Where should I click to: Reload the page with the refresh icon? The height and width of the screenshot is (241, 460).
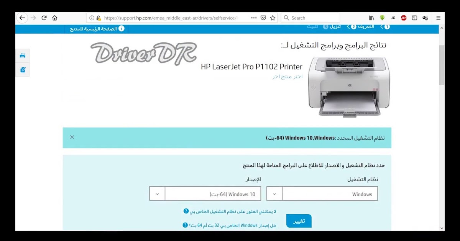coord(44,18)
